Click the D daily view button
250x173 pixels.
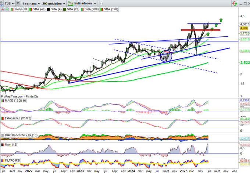tap(18, 3)
